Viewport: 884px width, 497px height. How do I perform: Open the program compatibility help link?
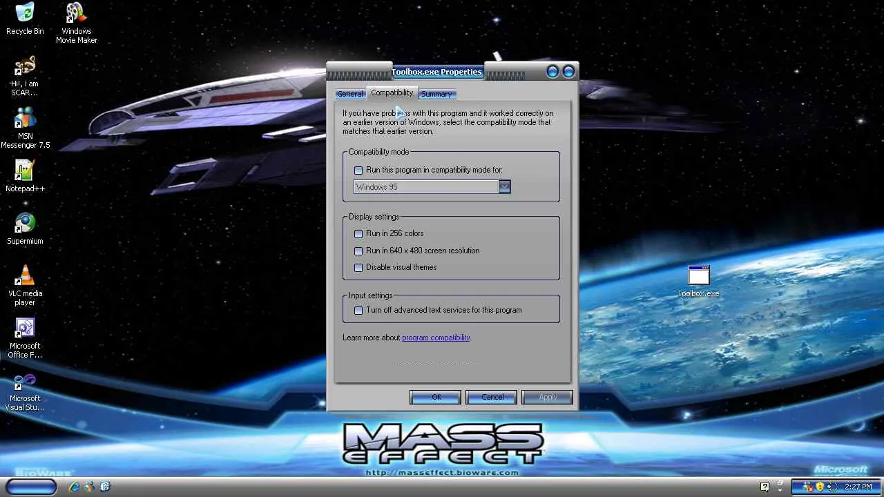[436, 338]
